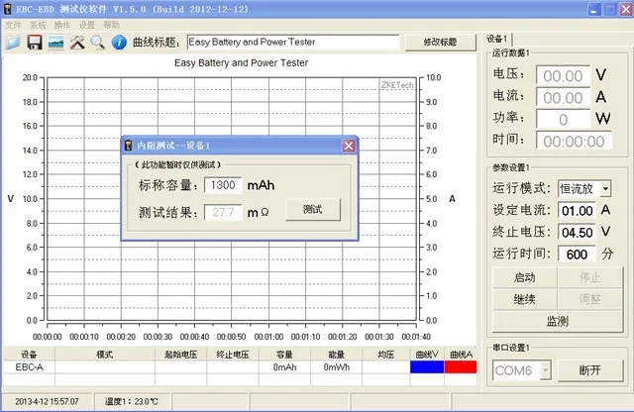Save data using the floppy disk icon
634x412 pixels.
pyautogui.click(x=35, y=42)
